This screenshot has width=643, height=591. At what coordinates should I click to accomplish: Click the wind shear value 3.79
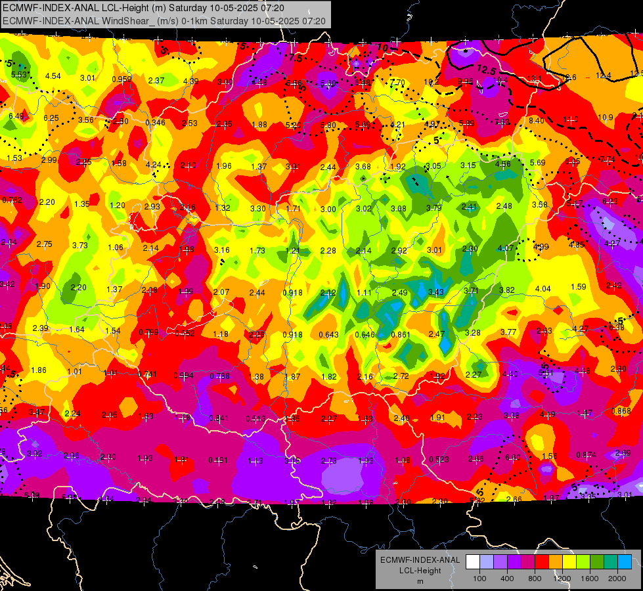tap(434, 208)
